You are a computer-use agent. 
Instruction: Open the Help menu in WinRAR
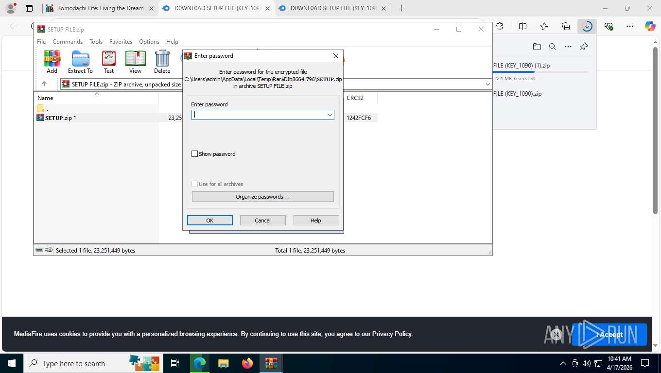click(x=172, y=42)
